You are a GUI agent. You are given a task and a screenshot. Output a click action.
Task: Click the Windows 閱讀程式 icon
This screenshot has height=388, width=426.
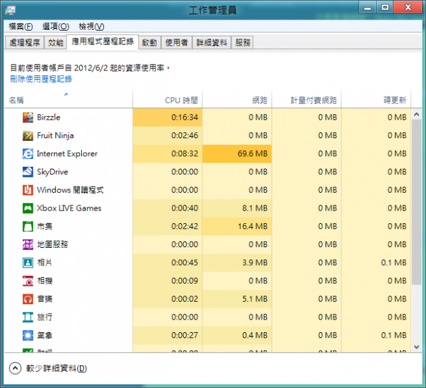coord(28,190)
